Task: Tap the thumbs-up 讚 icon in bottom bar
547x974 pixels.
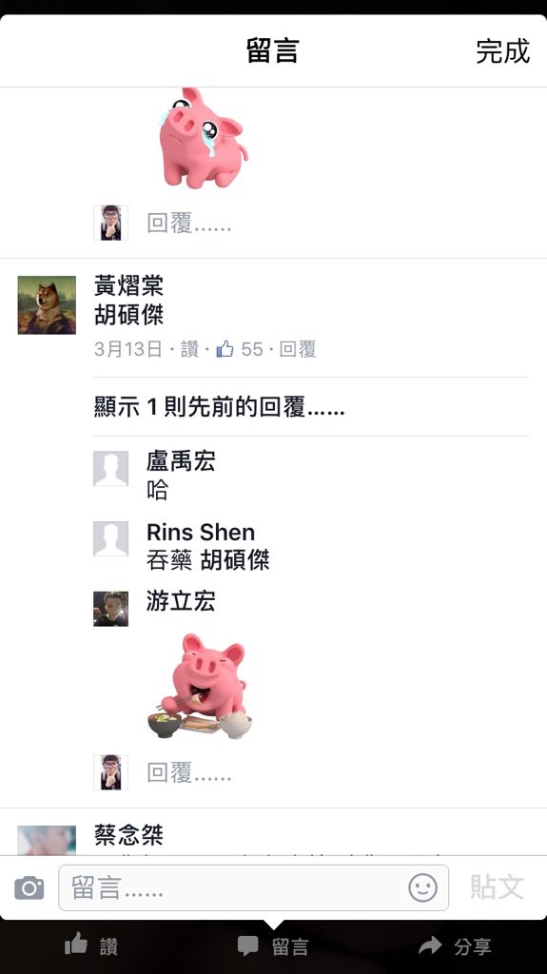Action: pyautogui.click(x=76, y=945)
